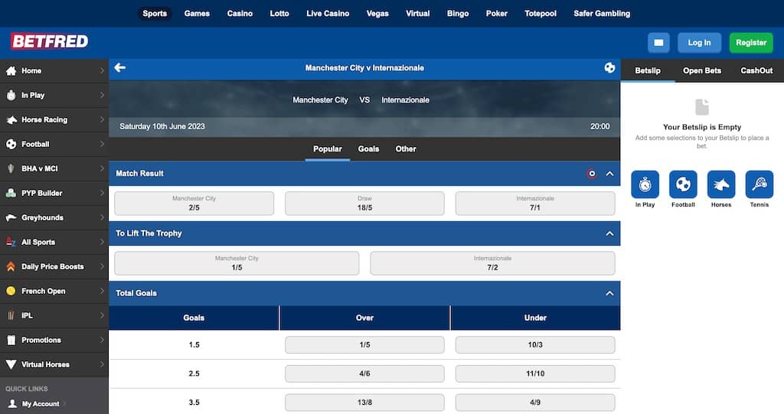Open Tennis shortcut icon in betslip
This screenshot has width=784, height=414.
click(759, 184)
